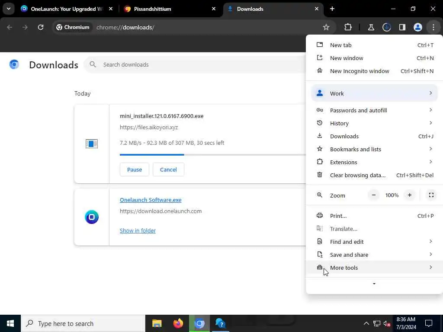Show hidden system tray icons
Viewport: 443px width, 332px height.
[366, 323]
